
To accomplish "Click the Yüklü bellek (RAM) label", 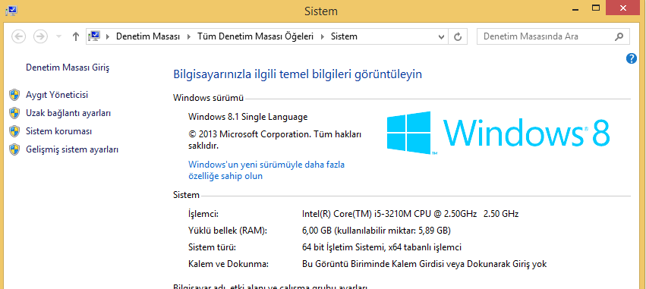I will click(228, 231).
